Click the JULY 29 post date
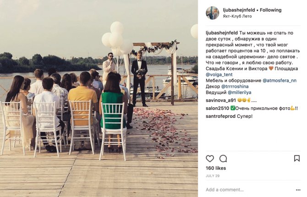The height and width of the screenshot is (197, 307). (x=212, y=176)
